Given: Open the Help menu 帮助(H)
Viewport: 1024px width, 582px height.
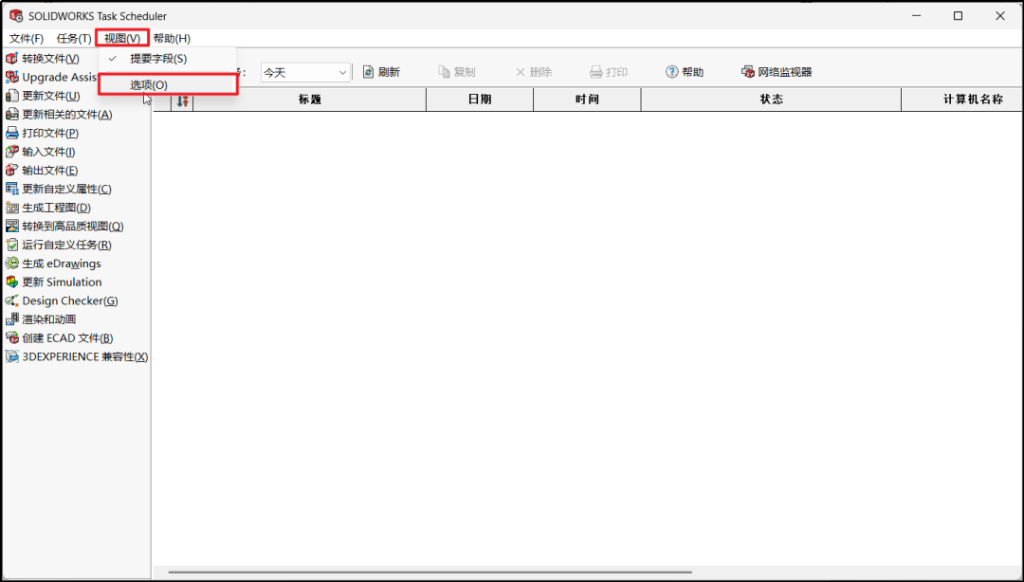Looking at the screenshot, I should pyautogui.click(x=172, y=39).
